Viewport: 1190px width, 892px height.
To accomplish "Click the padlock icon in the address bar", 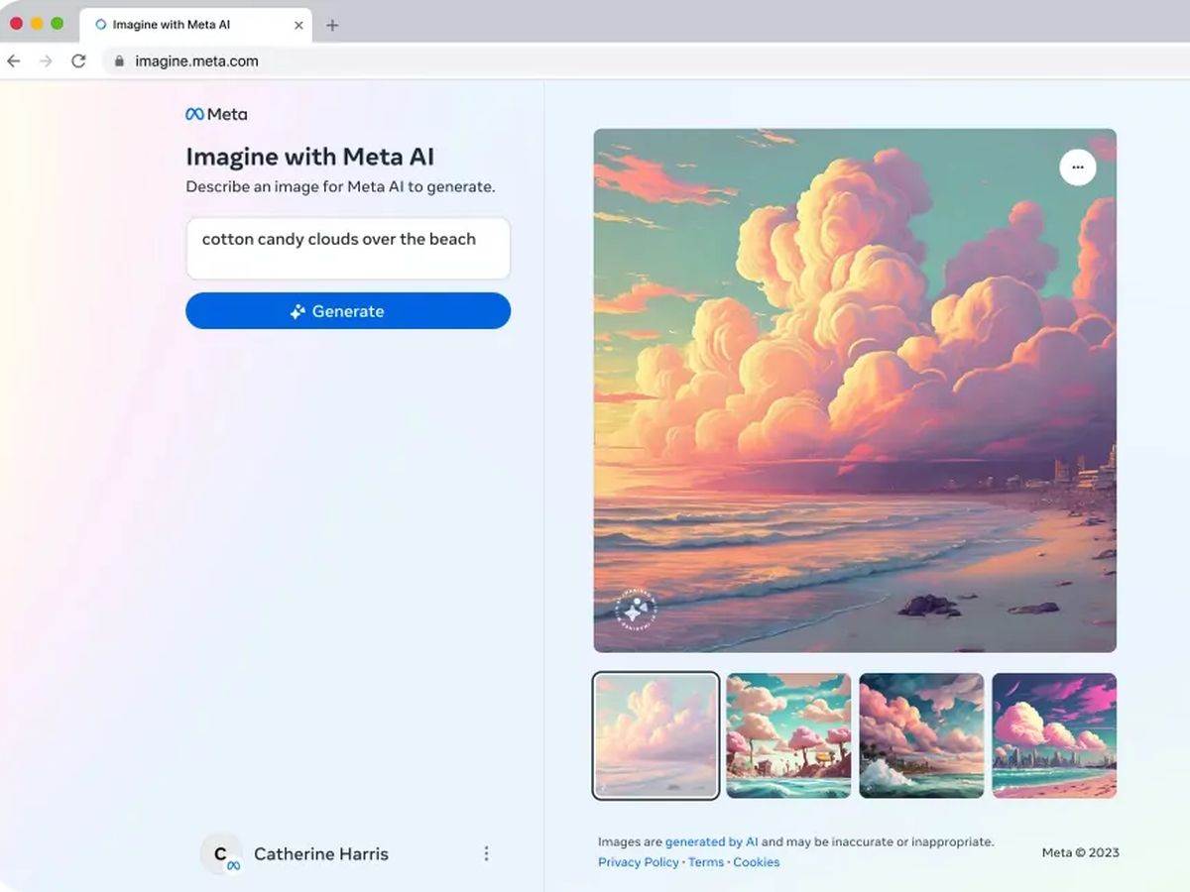I will point(118,60).
